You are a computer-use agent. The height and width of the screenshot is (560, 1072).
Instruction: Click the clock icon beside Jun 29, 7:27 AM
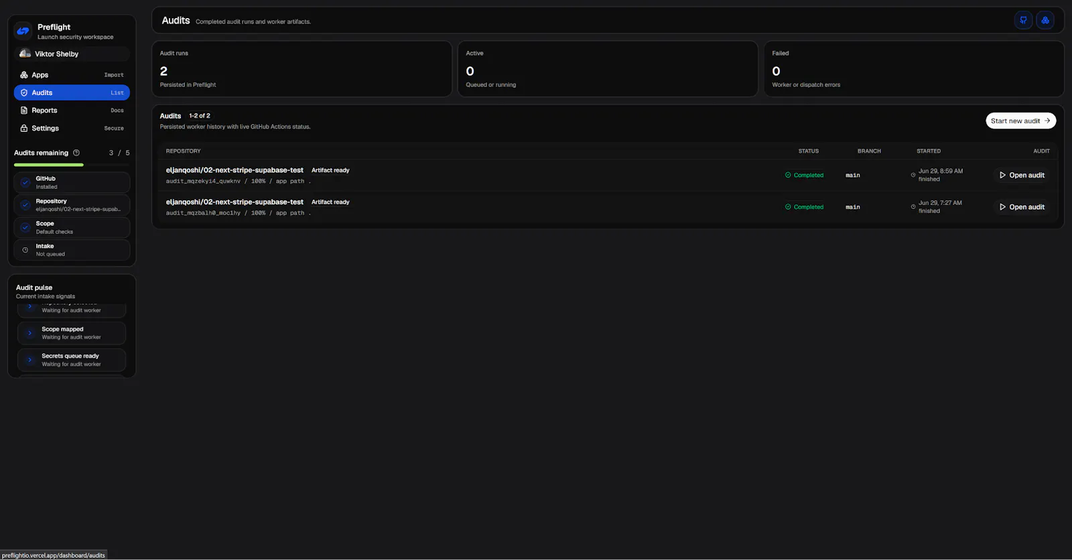click(x=913, y=207)
